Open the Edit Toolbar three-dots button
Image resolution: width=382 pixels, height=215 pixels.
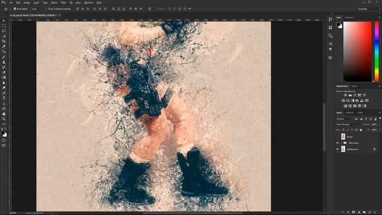[4, 124]
